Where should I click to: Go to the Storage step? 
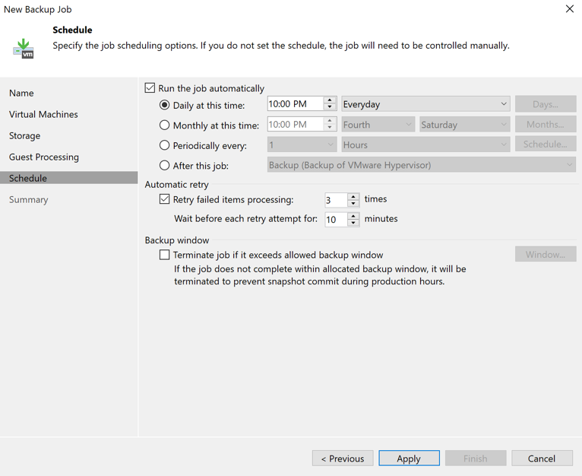[x=25, y=135]
